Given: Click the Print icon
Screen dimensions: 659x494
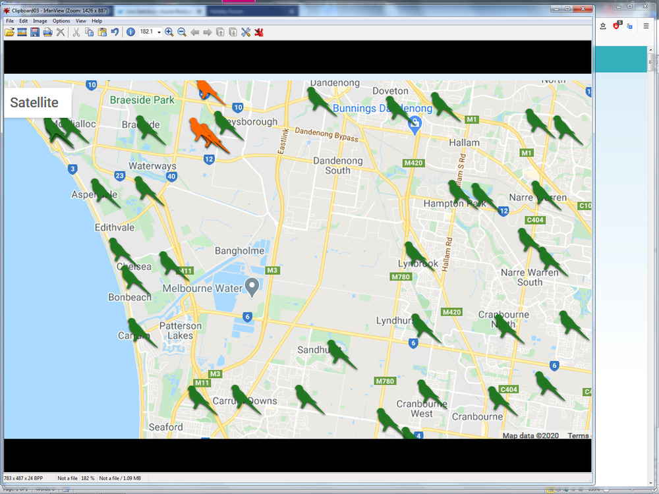Looking at the screenshot, I should pos(47,32).
